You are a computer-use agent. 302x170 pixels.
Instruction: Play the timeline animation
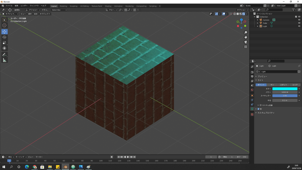point(128,157)
